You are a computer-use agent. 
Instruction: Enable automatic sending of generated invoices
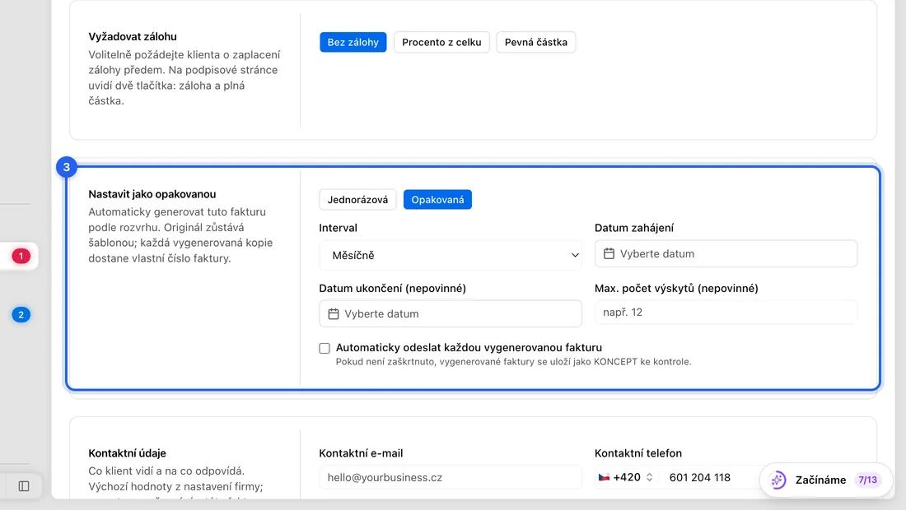click(x=325, y=348)
